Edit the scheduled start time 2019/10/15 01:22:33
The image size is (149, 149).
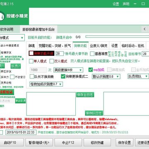[21, 132]
